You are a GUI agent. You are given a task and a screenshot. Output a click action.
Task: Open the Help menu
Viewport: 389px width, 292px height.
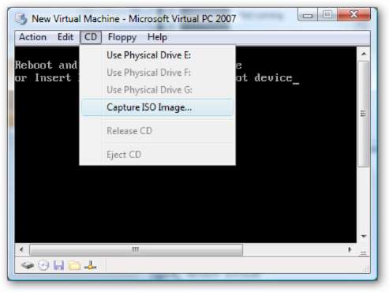click(x=157, y=37)
